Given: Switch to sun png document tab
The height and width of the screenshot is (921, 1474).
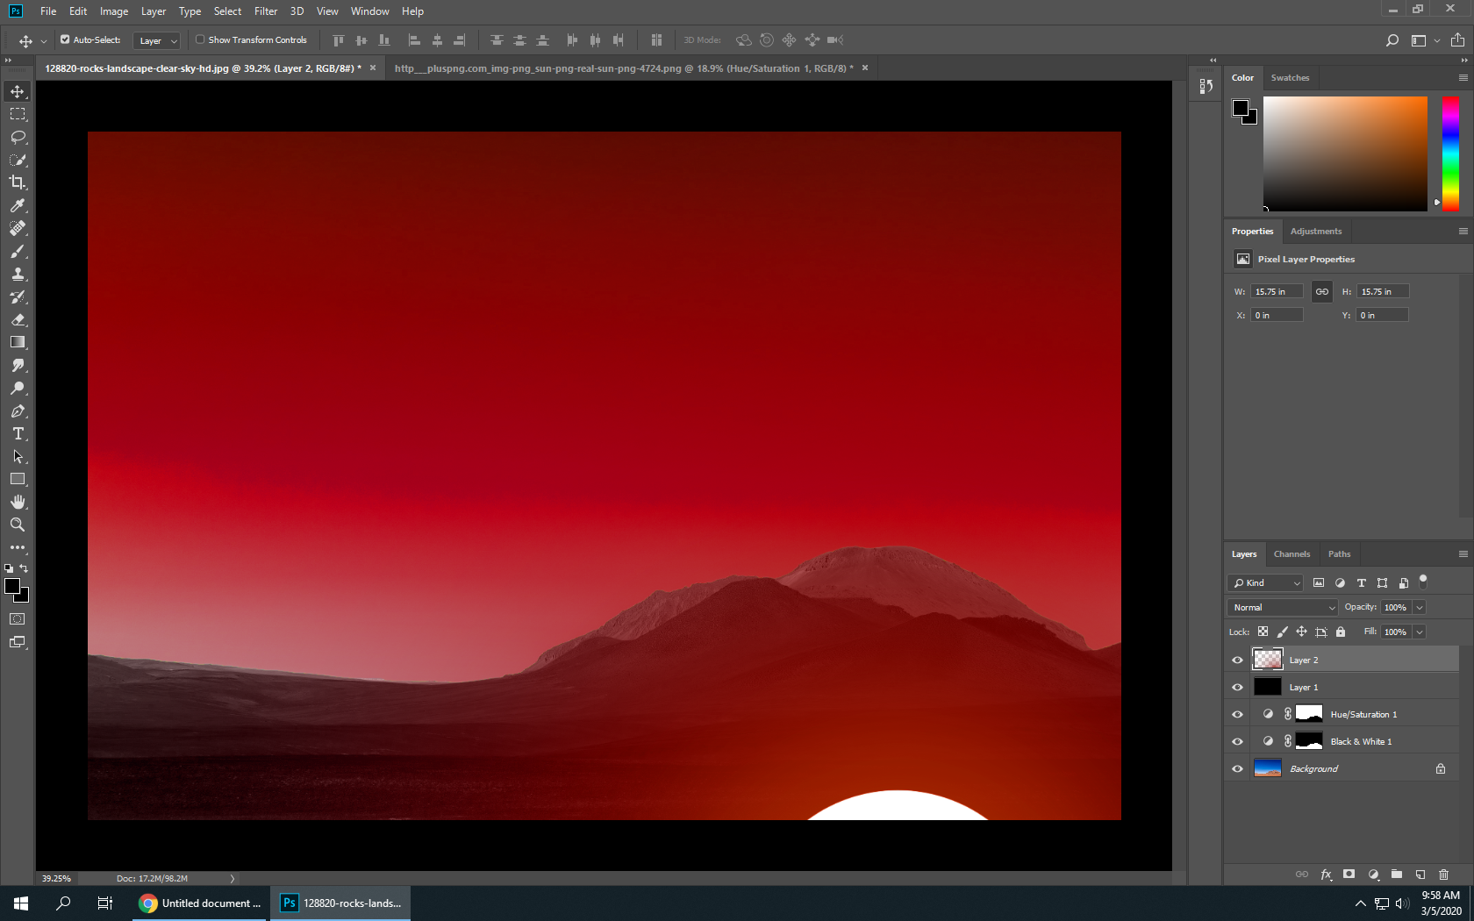Looking at the screenshot, I should [624, 68].
